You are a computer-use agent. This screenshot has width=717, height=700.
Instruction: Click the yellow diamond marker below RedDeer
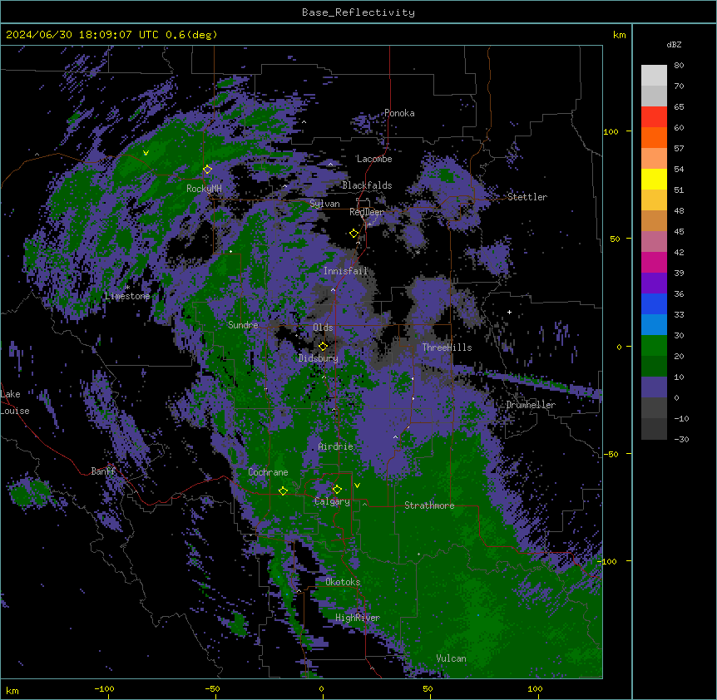point(354,234)
